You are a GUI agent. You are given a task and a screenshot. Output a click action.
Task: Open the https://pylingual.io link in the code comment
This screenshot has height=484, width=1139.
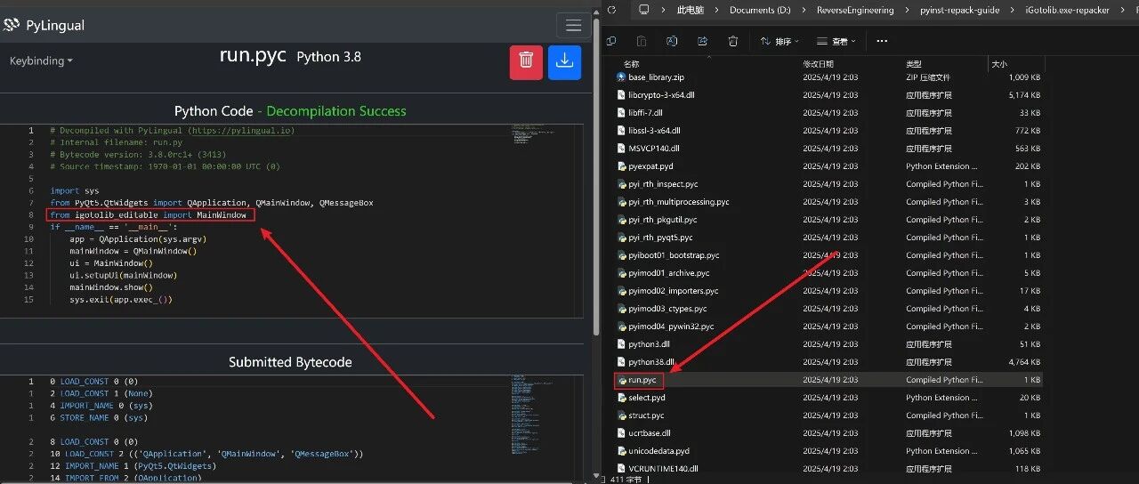[239, 131]
